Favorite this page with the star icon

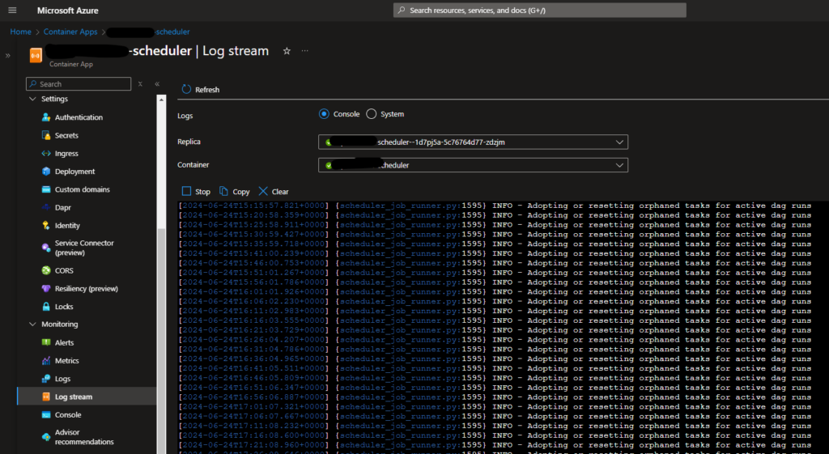[x=287, y=51]
